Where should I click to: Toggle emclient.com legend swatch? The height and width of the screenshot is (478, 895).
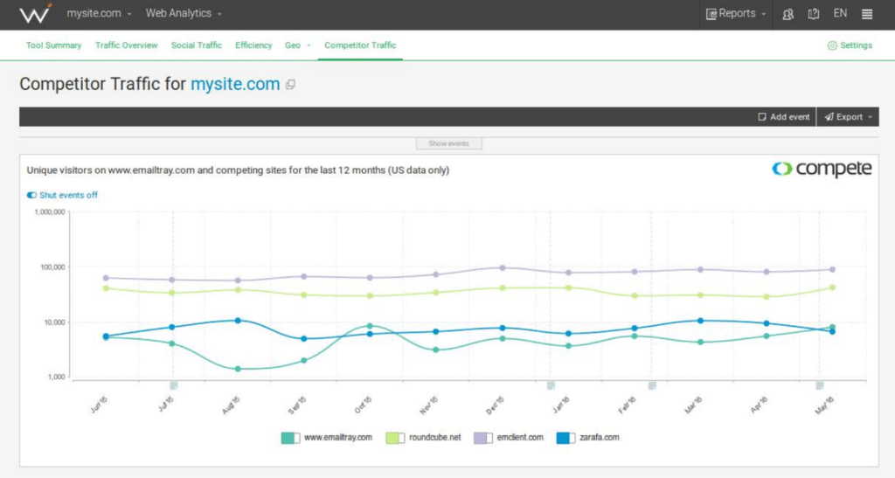482,438
